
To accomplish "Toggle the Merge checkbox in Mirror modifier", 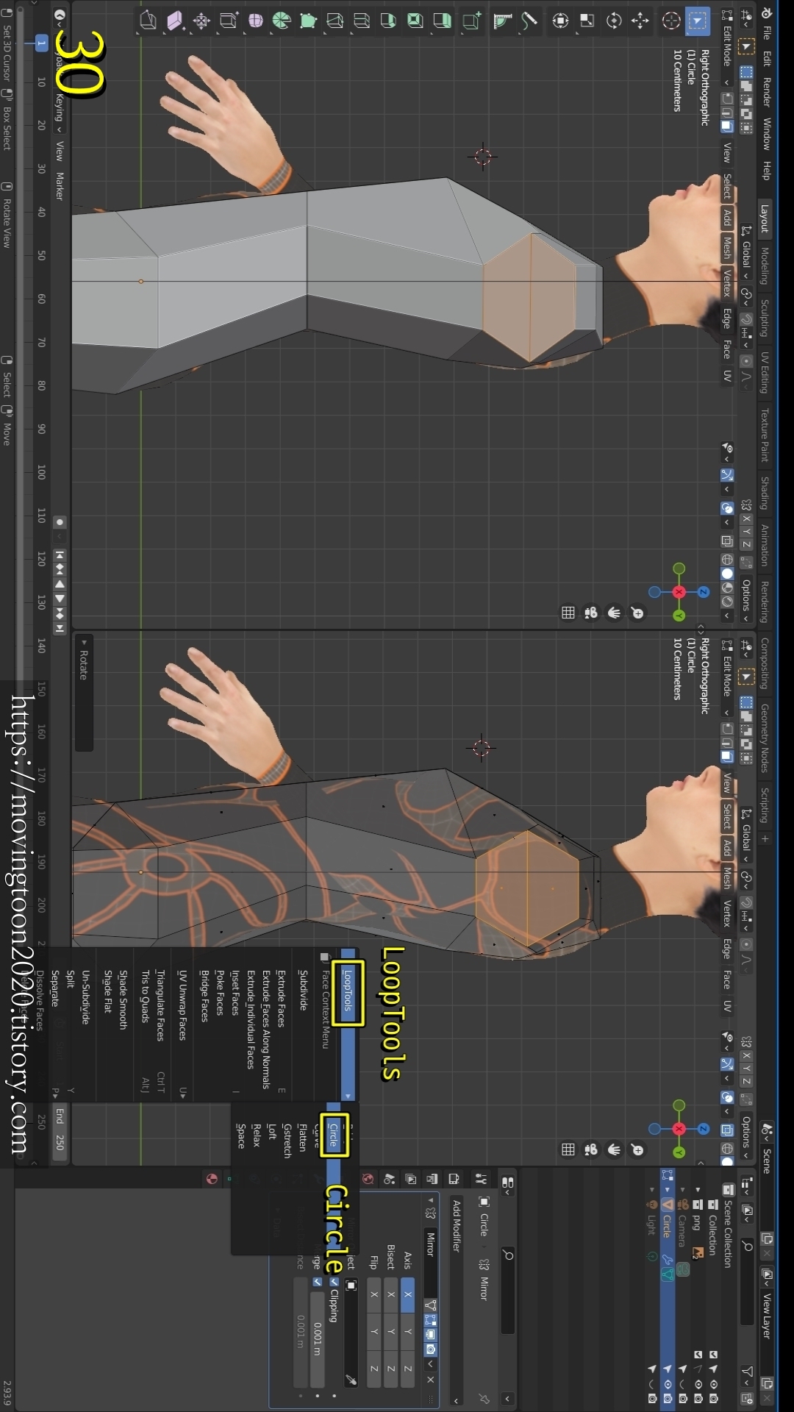I will [318, 1282].
